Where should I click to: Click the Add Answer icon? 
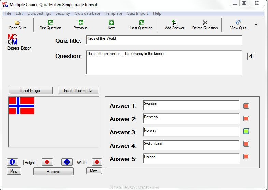[x=174, y=23]
